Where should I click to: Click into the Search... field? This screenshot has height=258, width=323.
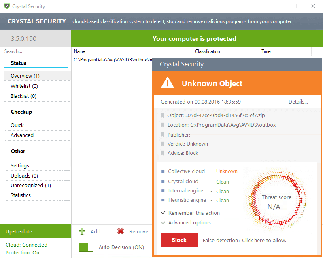[x=36, y=51]
